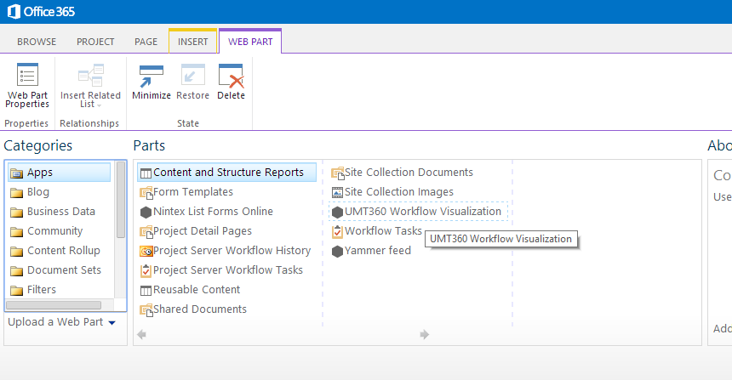Click Site Collection Documents icon

[x=338, y=173]
